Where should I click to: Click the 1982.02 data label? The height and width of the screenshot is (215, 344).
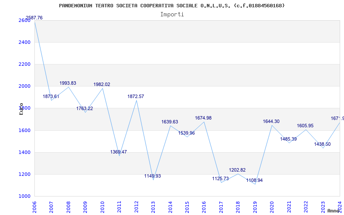point(102,84)
